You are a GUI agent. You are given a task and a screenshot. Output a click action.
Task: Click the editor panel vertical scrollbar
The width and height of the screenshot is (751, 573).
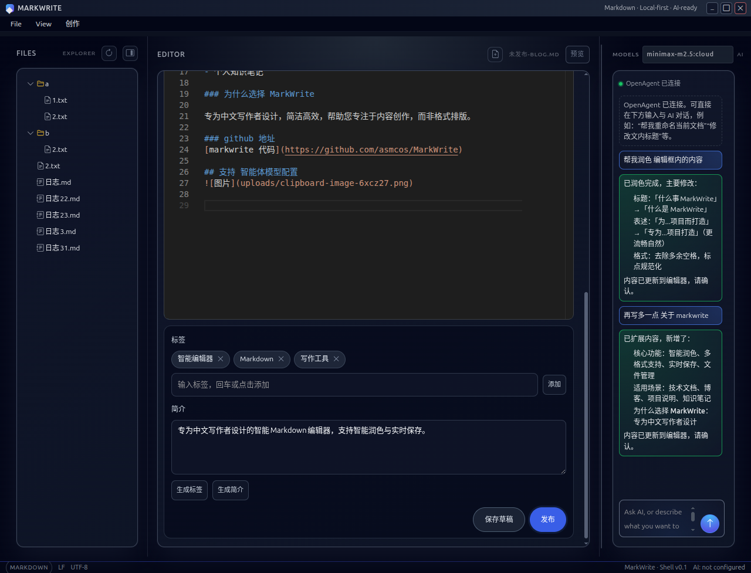point(586,415)
